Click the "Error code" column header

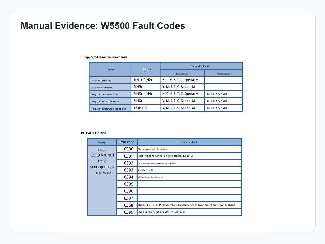point(126,142)
